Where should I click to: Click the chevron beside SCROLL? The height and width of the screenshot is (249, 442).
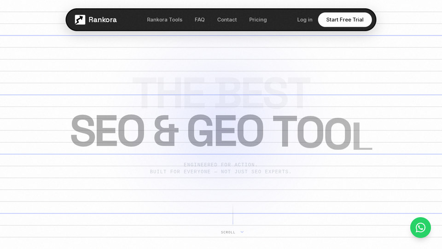(x=242, y=232)
